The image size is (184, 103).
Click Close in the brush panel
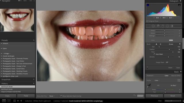pyautogui.click(x=178, y=68)
